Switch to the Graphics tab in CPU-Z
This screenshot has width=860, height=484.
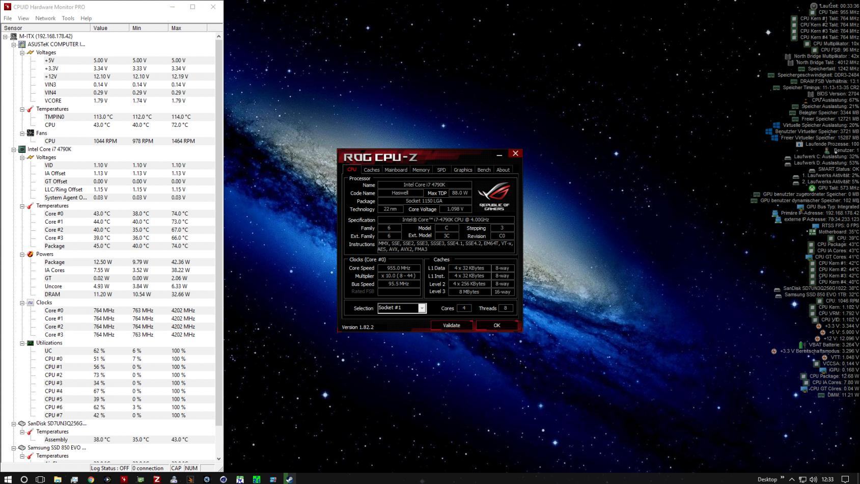pos(463,170)
